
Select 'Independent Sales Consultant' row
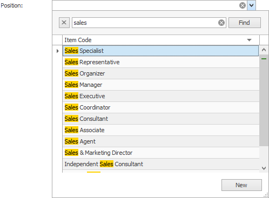coord(161,164)
